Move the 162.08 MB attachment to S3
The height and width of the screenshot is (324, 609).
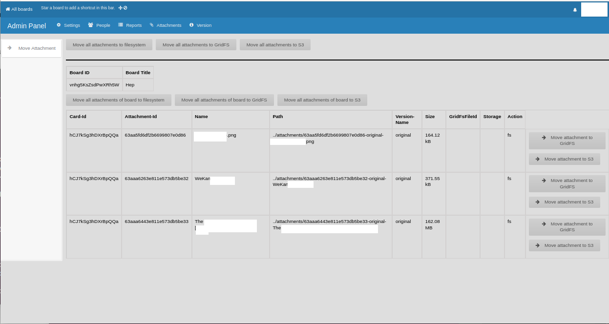pyautogui.click(x=564, y=245)
